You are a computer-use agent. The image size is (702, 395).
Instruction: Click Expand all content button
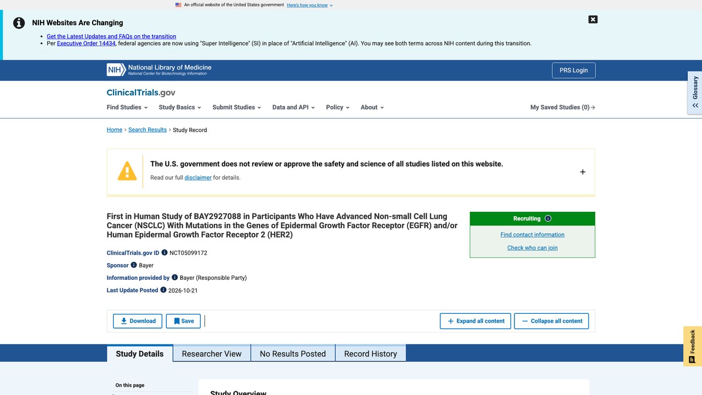tap(475, 321)
